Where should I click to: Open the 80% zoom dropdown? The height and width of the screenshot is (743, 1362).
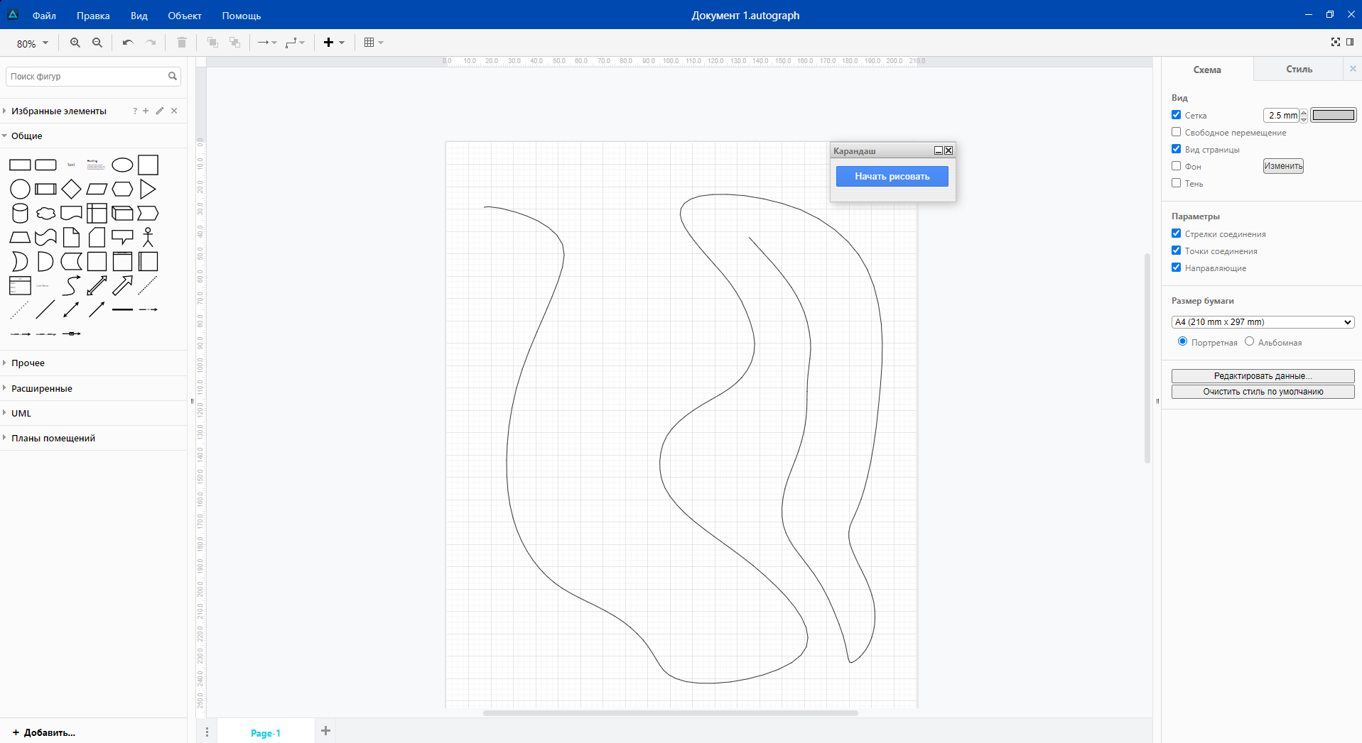33,43
